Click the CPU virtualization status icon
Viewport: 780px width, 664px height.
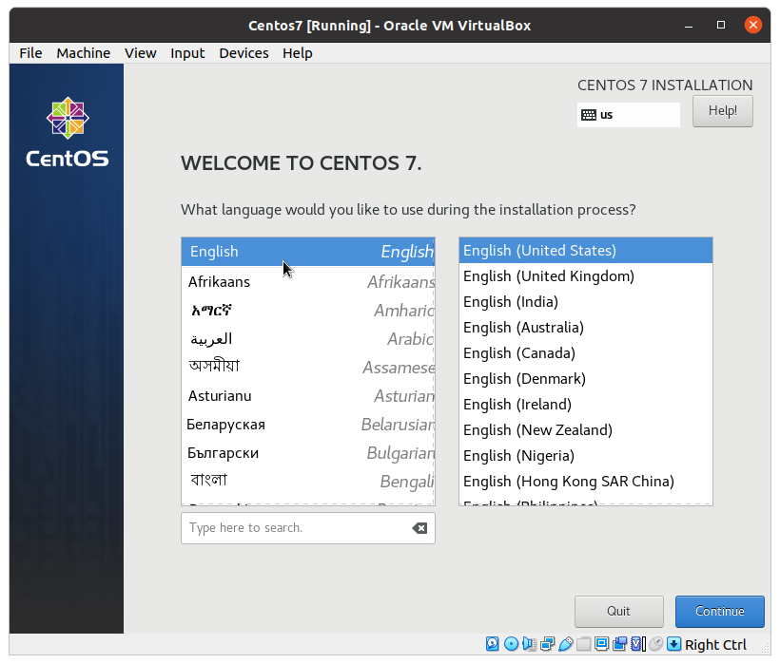pos(637,644)
